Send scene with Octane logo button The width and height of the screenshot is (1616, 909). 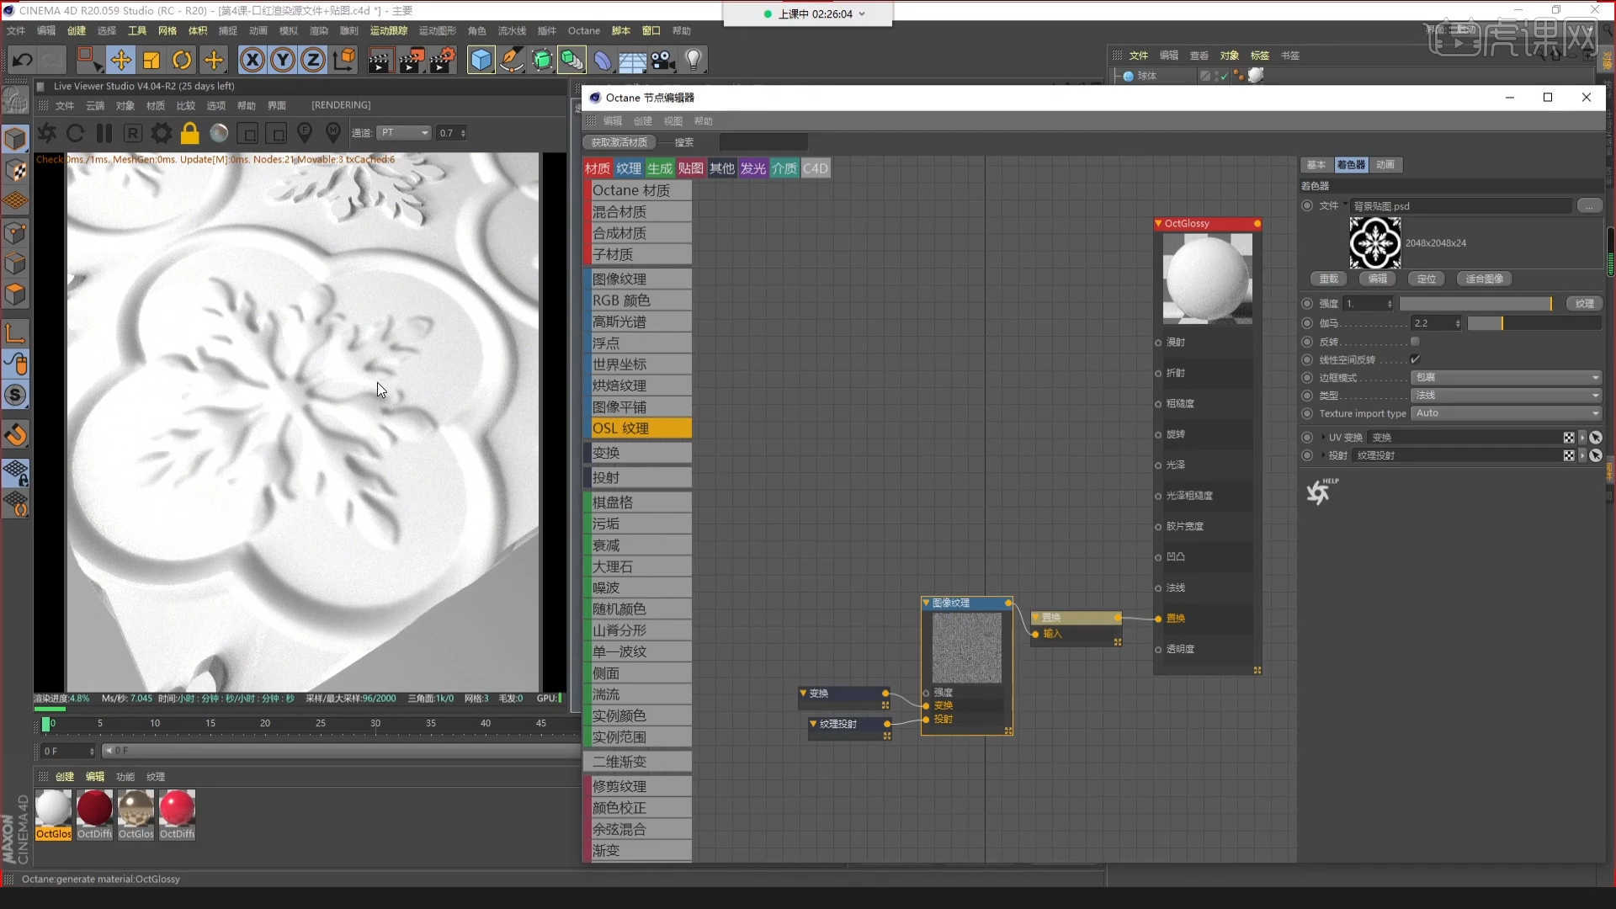[x=47, y=133]
